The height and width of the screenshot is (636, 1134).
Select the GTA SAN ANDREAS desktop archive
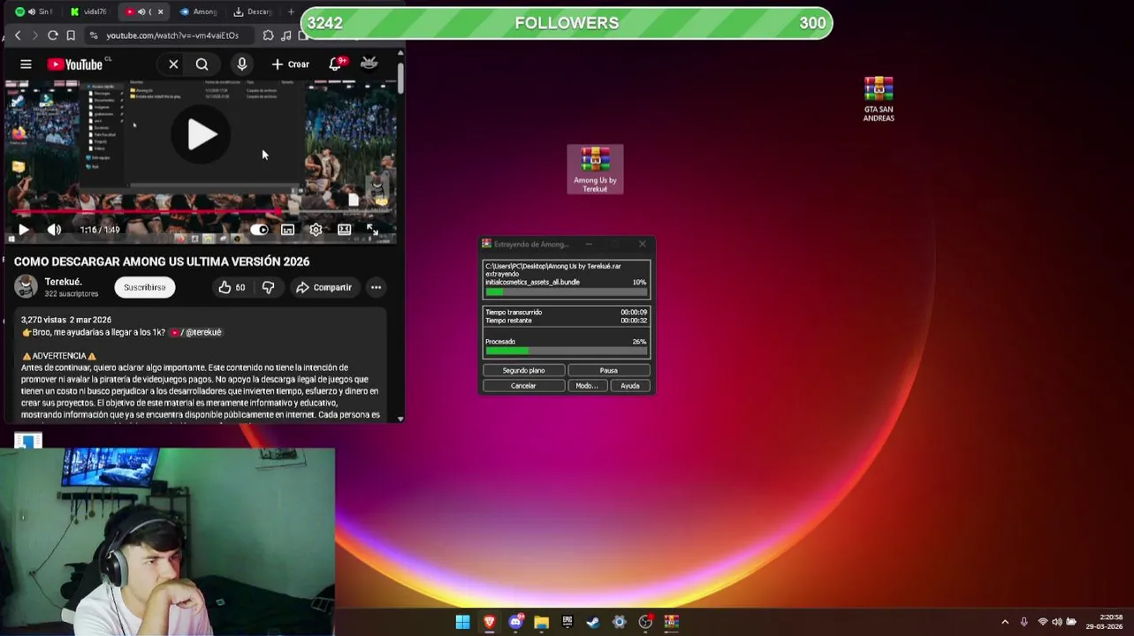tap(879, 99)
